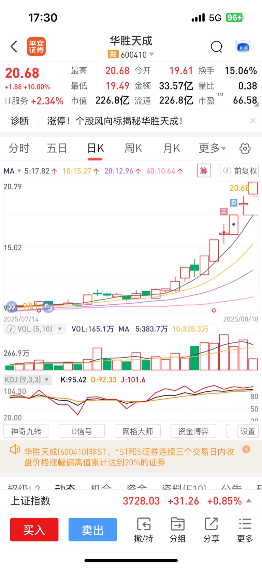Tap the fast-forward overlay icon on chart
Viewport: 262px width, 568px height.
(12, 307)
